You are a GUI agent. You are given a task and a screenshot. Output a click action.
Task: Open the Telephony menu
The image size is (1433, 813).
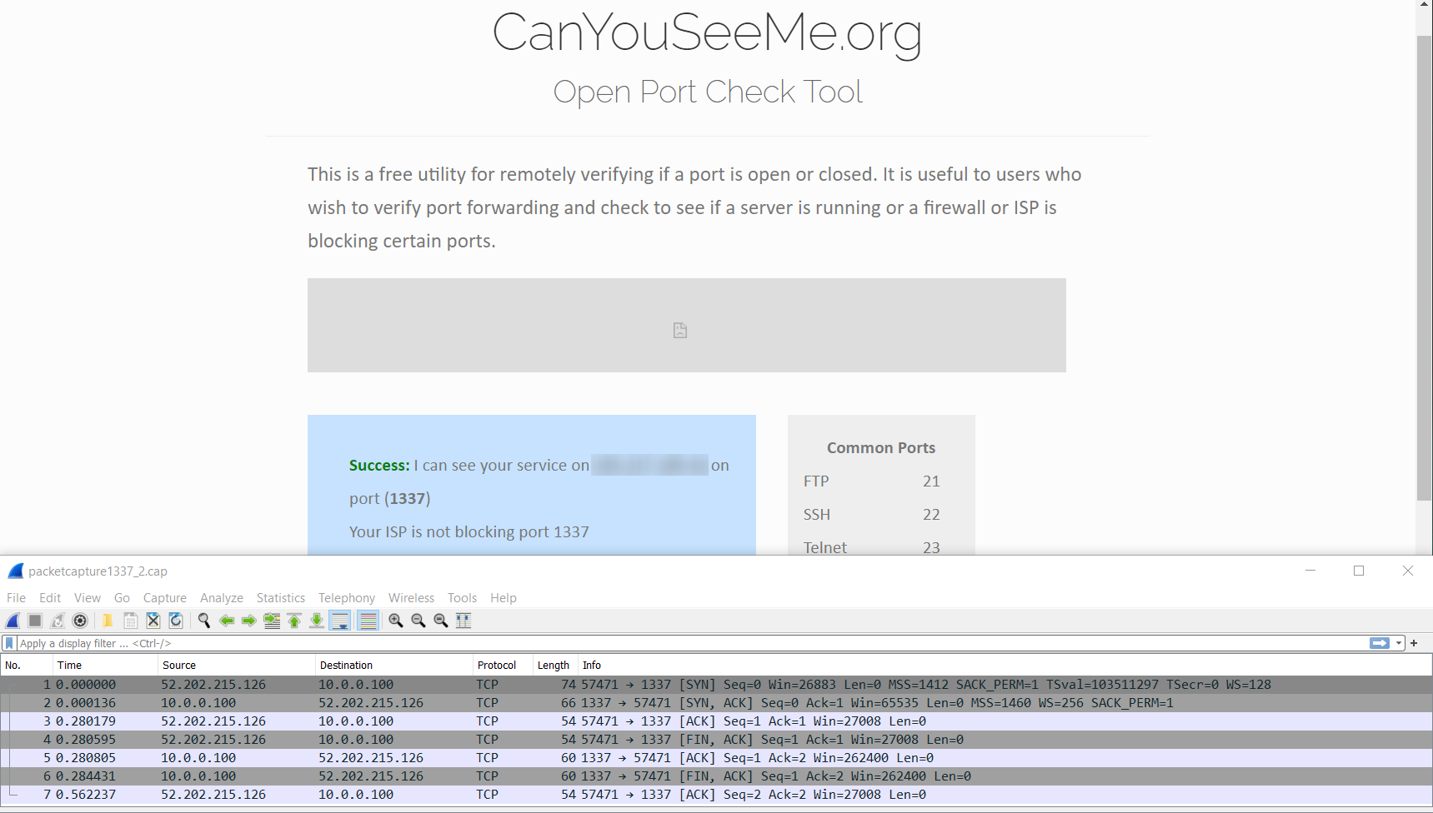tap(347, 598)
